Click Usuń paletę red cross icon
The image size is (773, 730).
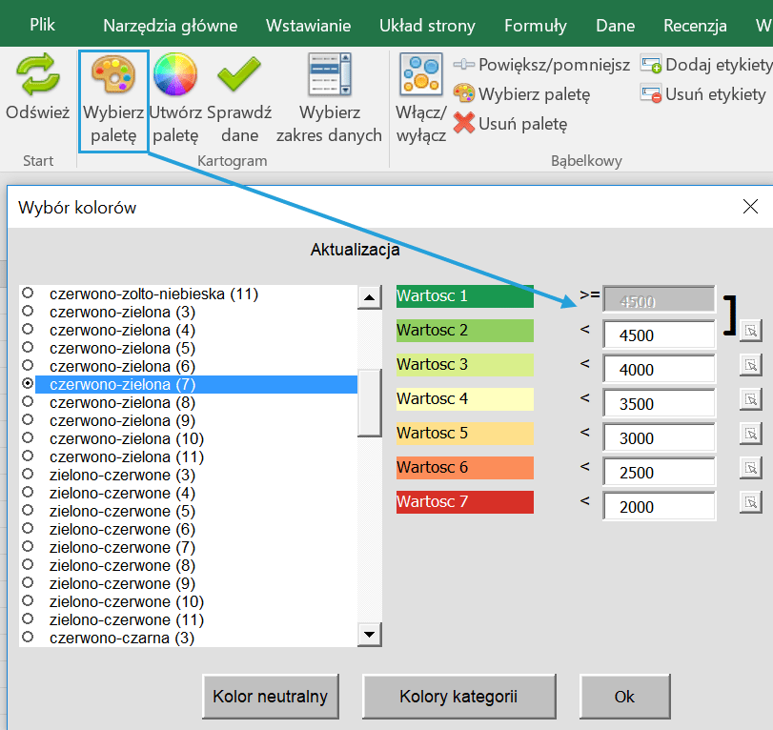pyautogui.click(x=464, y=123)
